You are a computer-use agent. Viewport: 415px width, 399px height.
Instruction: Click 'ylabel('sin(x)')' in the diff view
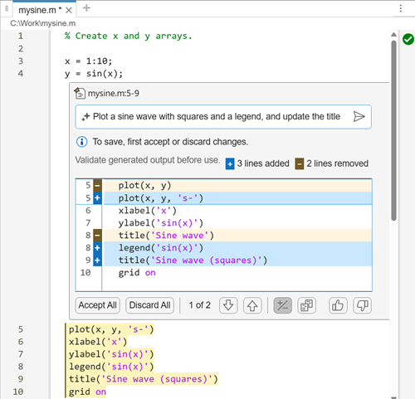pos(161,223)
